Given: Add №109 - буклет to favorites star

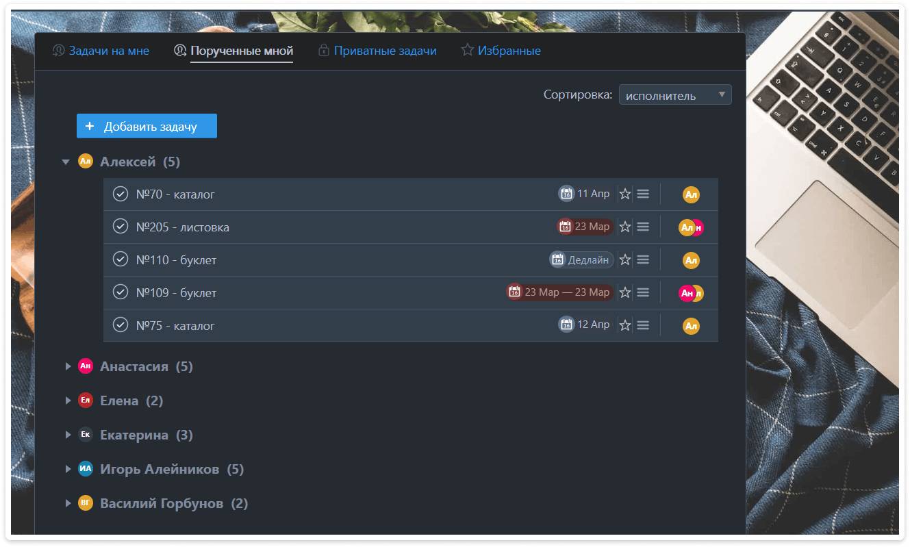Looking at the screenshot, I should [624, 293].
